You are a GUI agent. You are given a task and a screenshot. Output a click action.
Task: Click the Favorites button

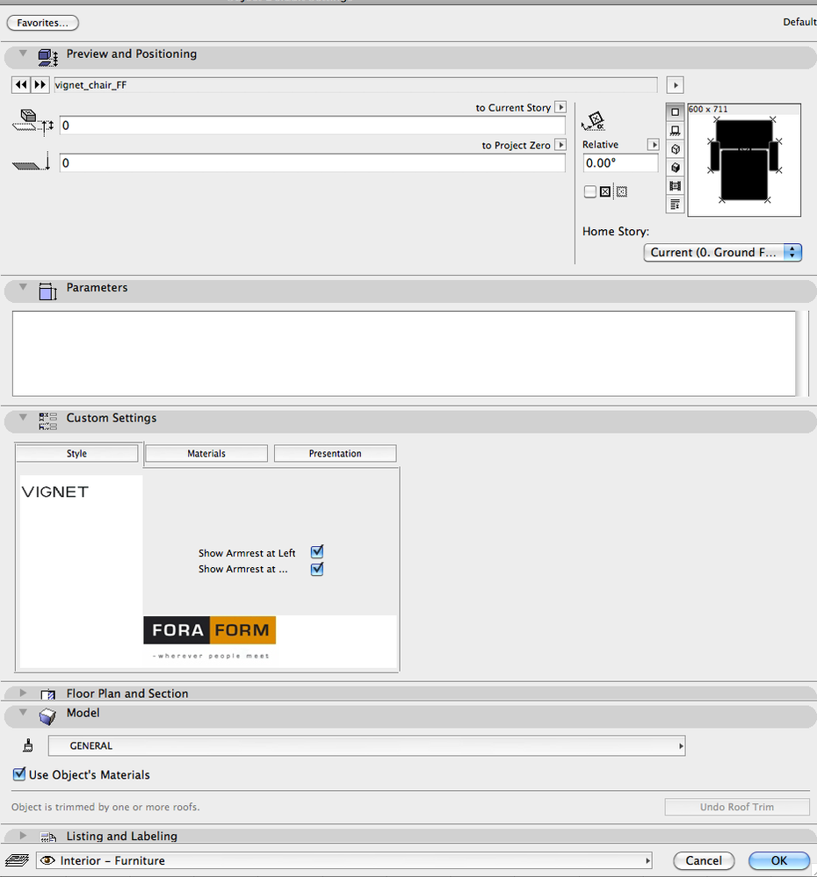(41, 22)
